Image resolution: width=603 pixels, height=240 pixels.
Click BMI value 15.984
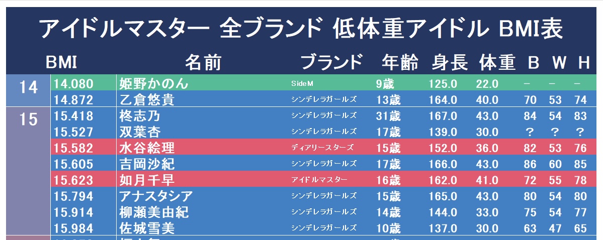pos(73,228)
